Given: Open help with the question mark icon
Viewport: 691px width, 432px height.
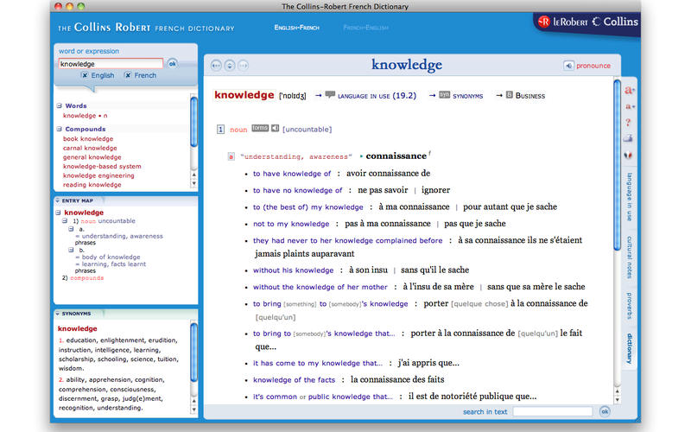Looking at the screenshot, I should [x=629, y=123].
